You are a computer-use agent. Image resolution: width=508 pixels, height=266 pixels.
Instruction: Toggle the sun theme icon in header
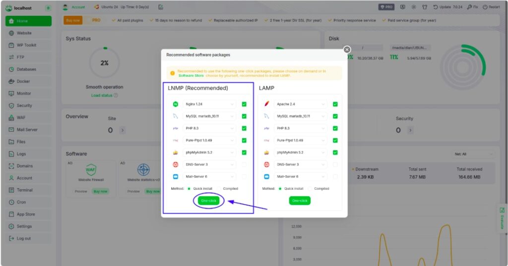(x=413, y=7)
